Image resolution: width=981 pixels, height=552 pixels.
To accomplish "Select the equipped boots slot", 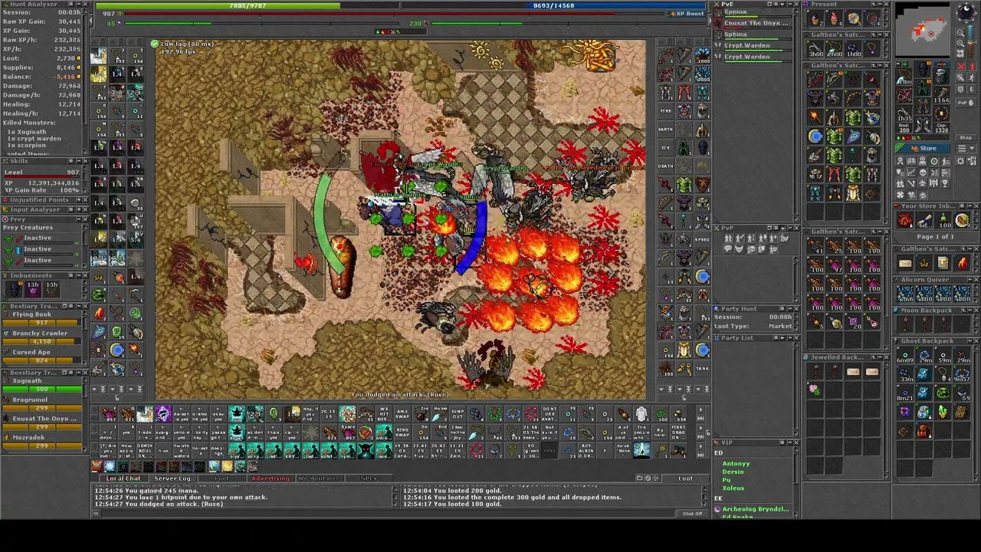I will [x=924, y=124].
